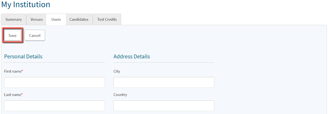Click the Last name label
The image size is (328, 114).
point(13,95)
